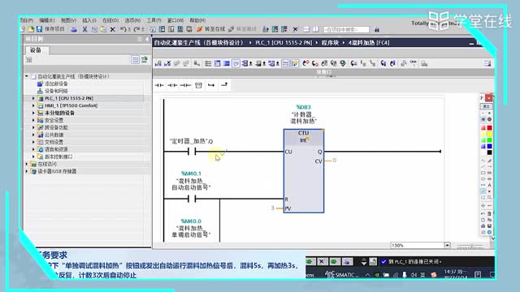The height and width of the screenshot is (292, 520).
Task: Expand the 安全设置 node
Action: pyautogui.click(x=33, y=120)
